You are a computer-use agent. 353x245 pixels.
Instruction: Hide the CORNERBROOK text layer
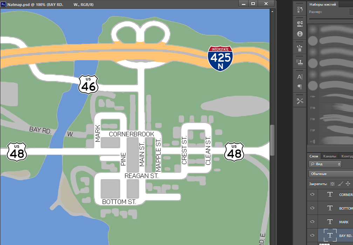coord(312,194)
